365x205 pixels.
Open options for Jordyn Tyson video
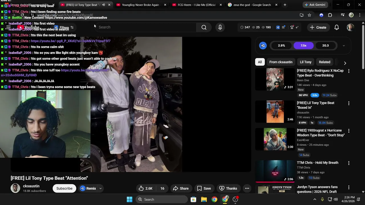click(x=348, y=187)
